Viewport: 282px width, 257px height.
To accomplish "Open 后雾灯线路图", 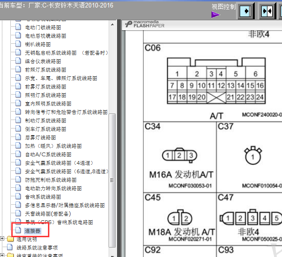I will tap(40, 137).
